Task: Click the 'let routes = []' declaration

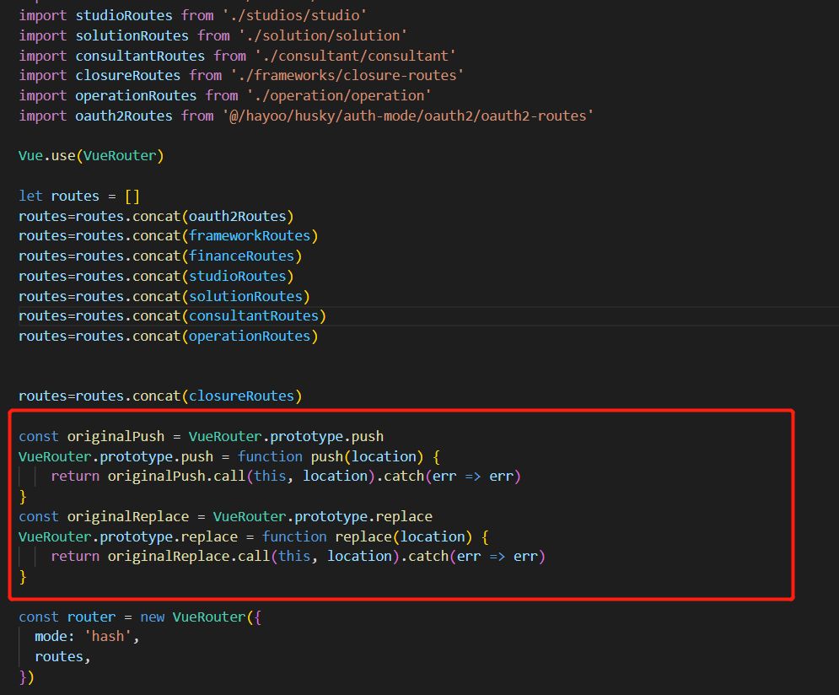Action: [78, 196]
